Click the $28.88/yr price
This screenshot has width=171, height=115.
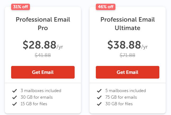pyautogui.click(x=43, y=45)
